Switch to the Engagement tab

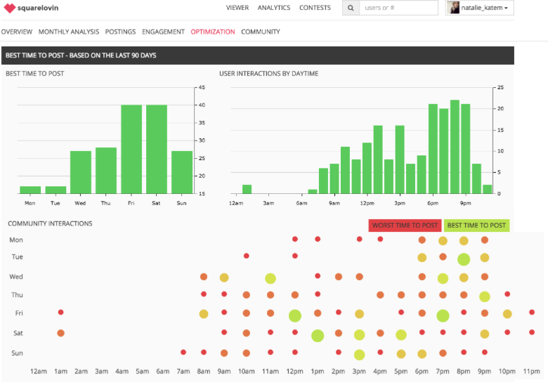[163, 32]
